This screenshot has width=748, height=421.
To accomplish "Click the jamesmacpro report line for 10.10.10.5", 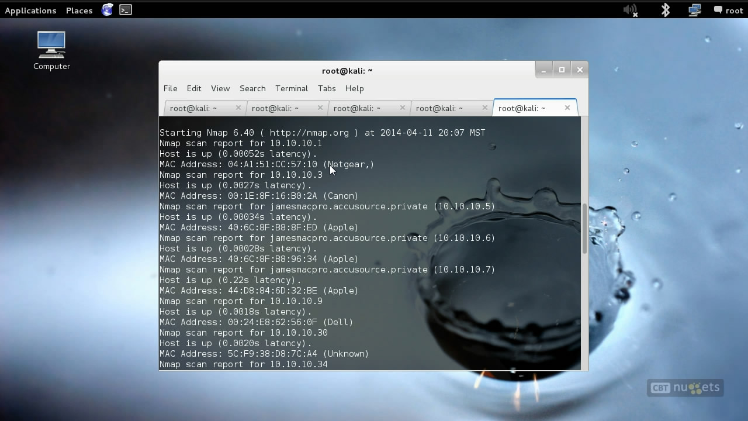I will (x=327, y=206).
